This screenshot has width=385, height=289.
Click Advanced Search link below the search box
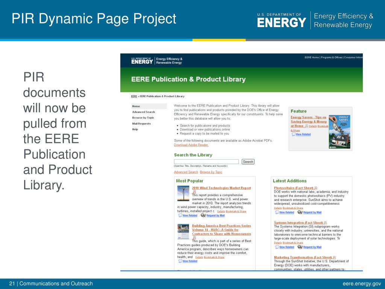pos(186,172)
